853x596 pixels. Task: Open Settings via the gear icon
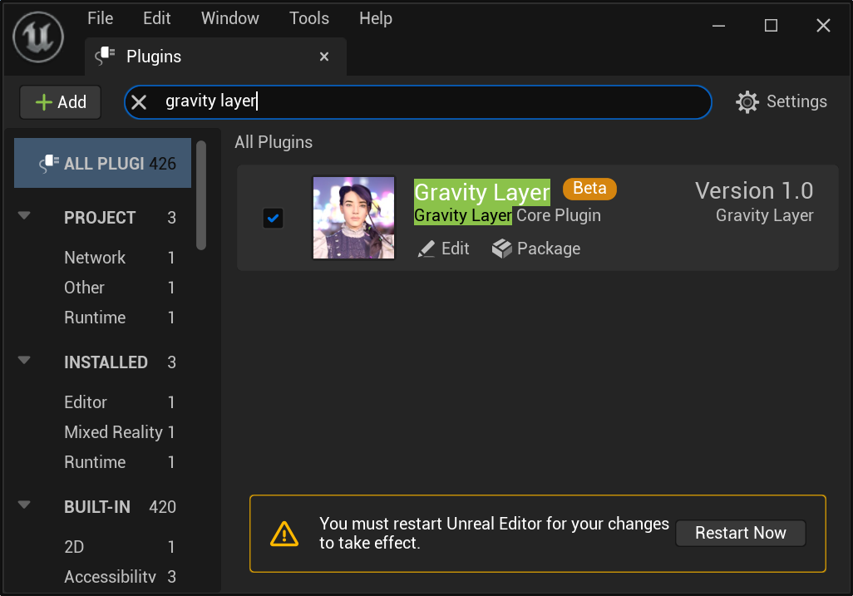pyautogui.click(x=747, y=101)
